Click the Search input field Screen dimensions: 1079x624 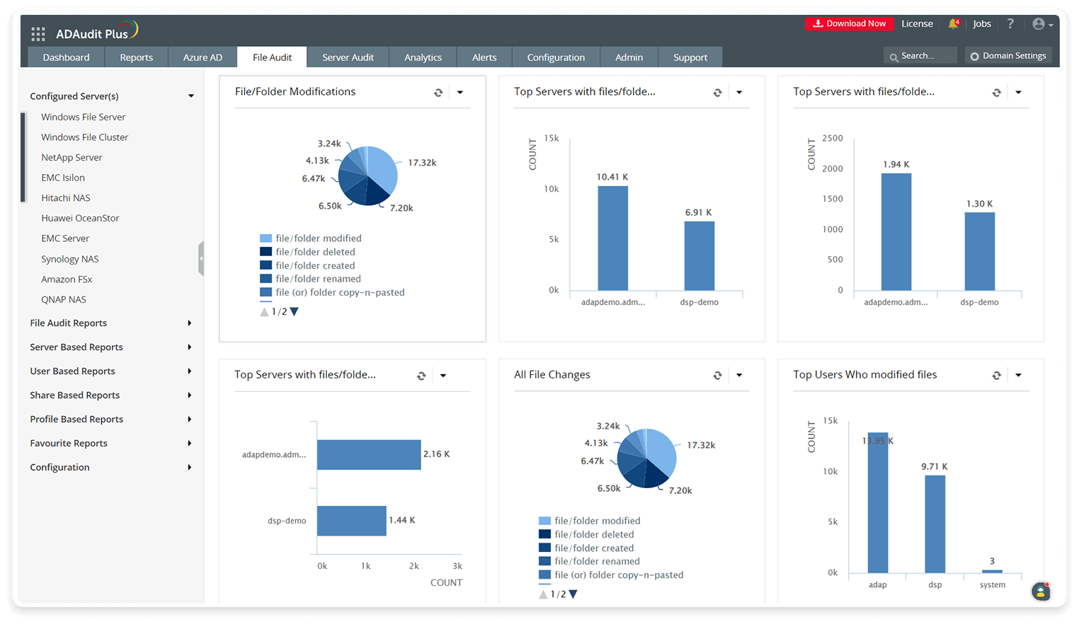coord(920,56)
